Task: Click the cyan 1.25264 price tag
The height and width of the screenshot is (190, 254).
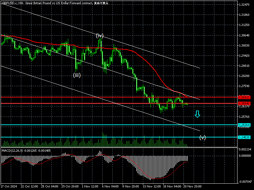Action: [244, 125]
